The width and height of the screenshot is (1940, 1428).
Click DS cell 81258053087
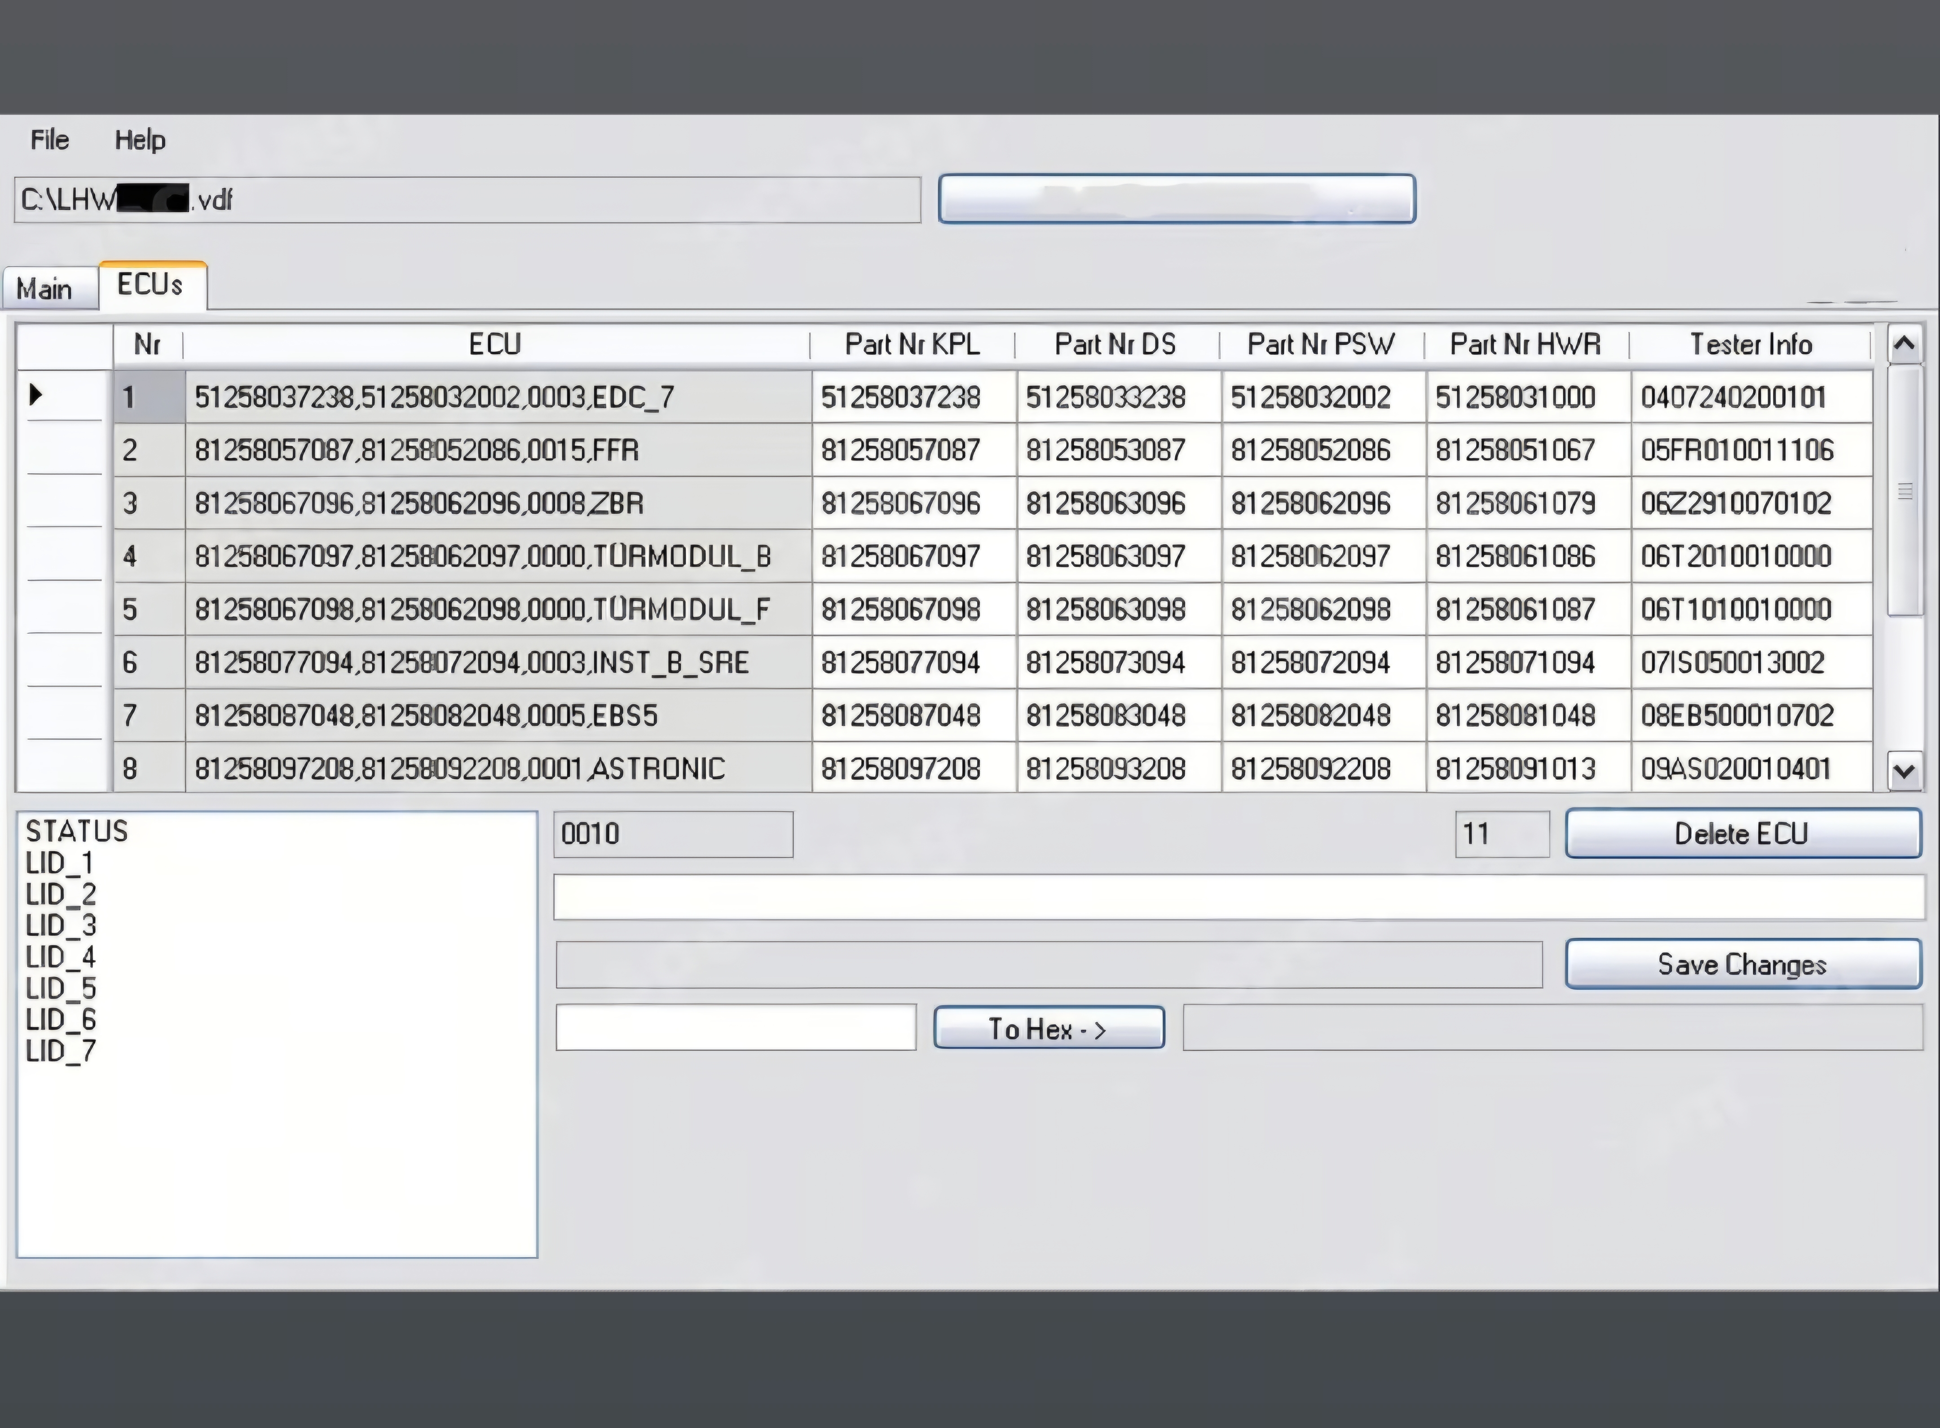1120,450
